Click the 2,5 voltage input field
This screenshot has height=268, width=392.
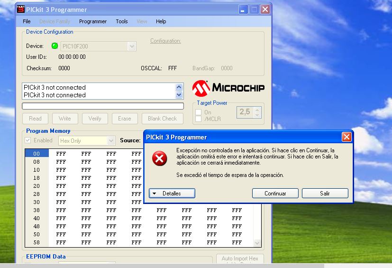point(245,112)
